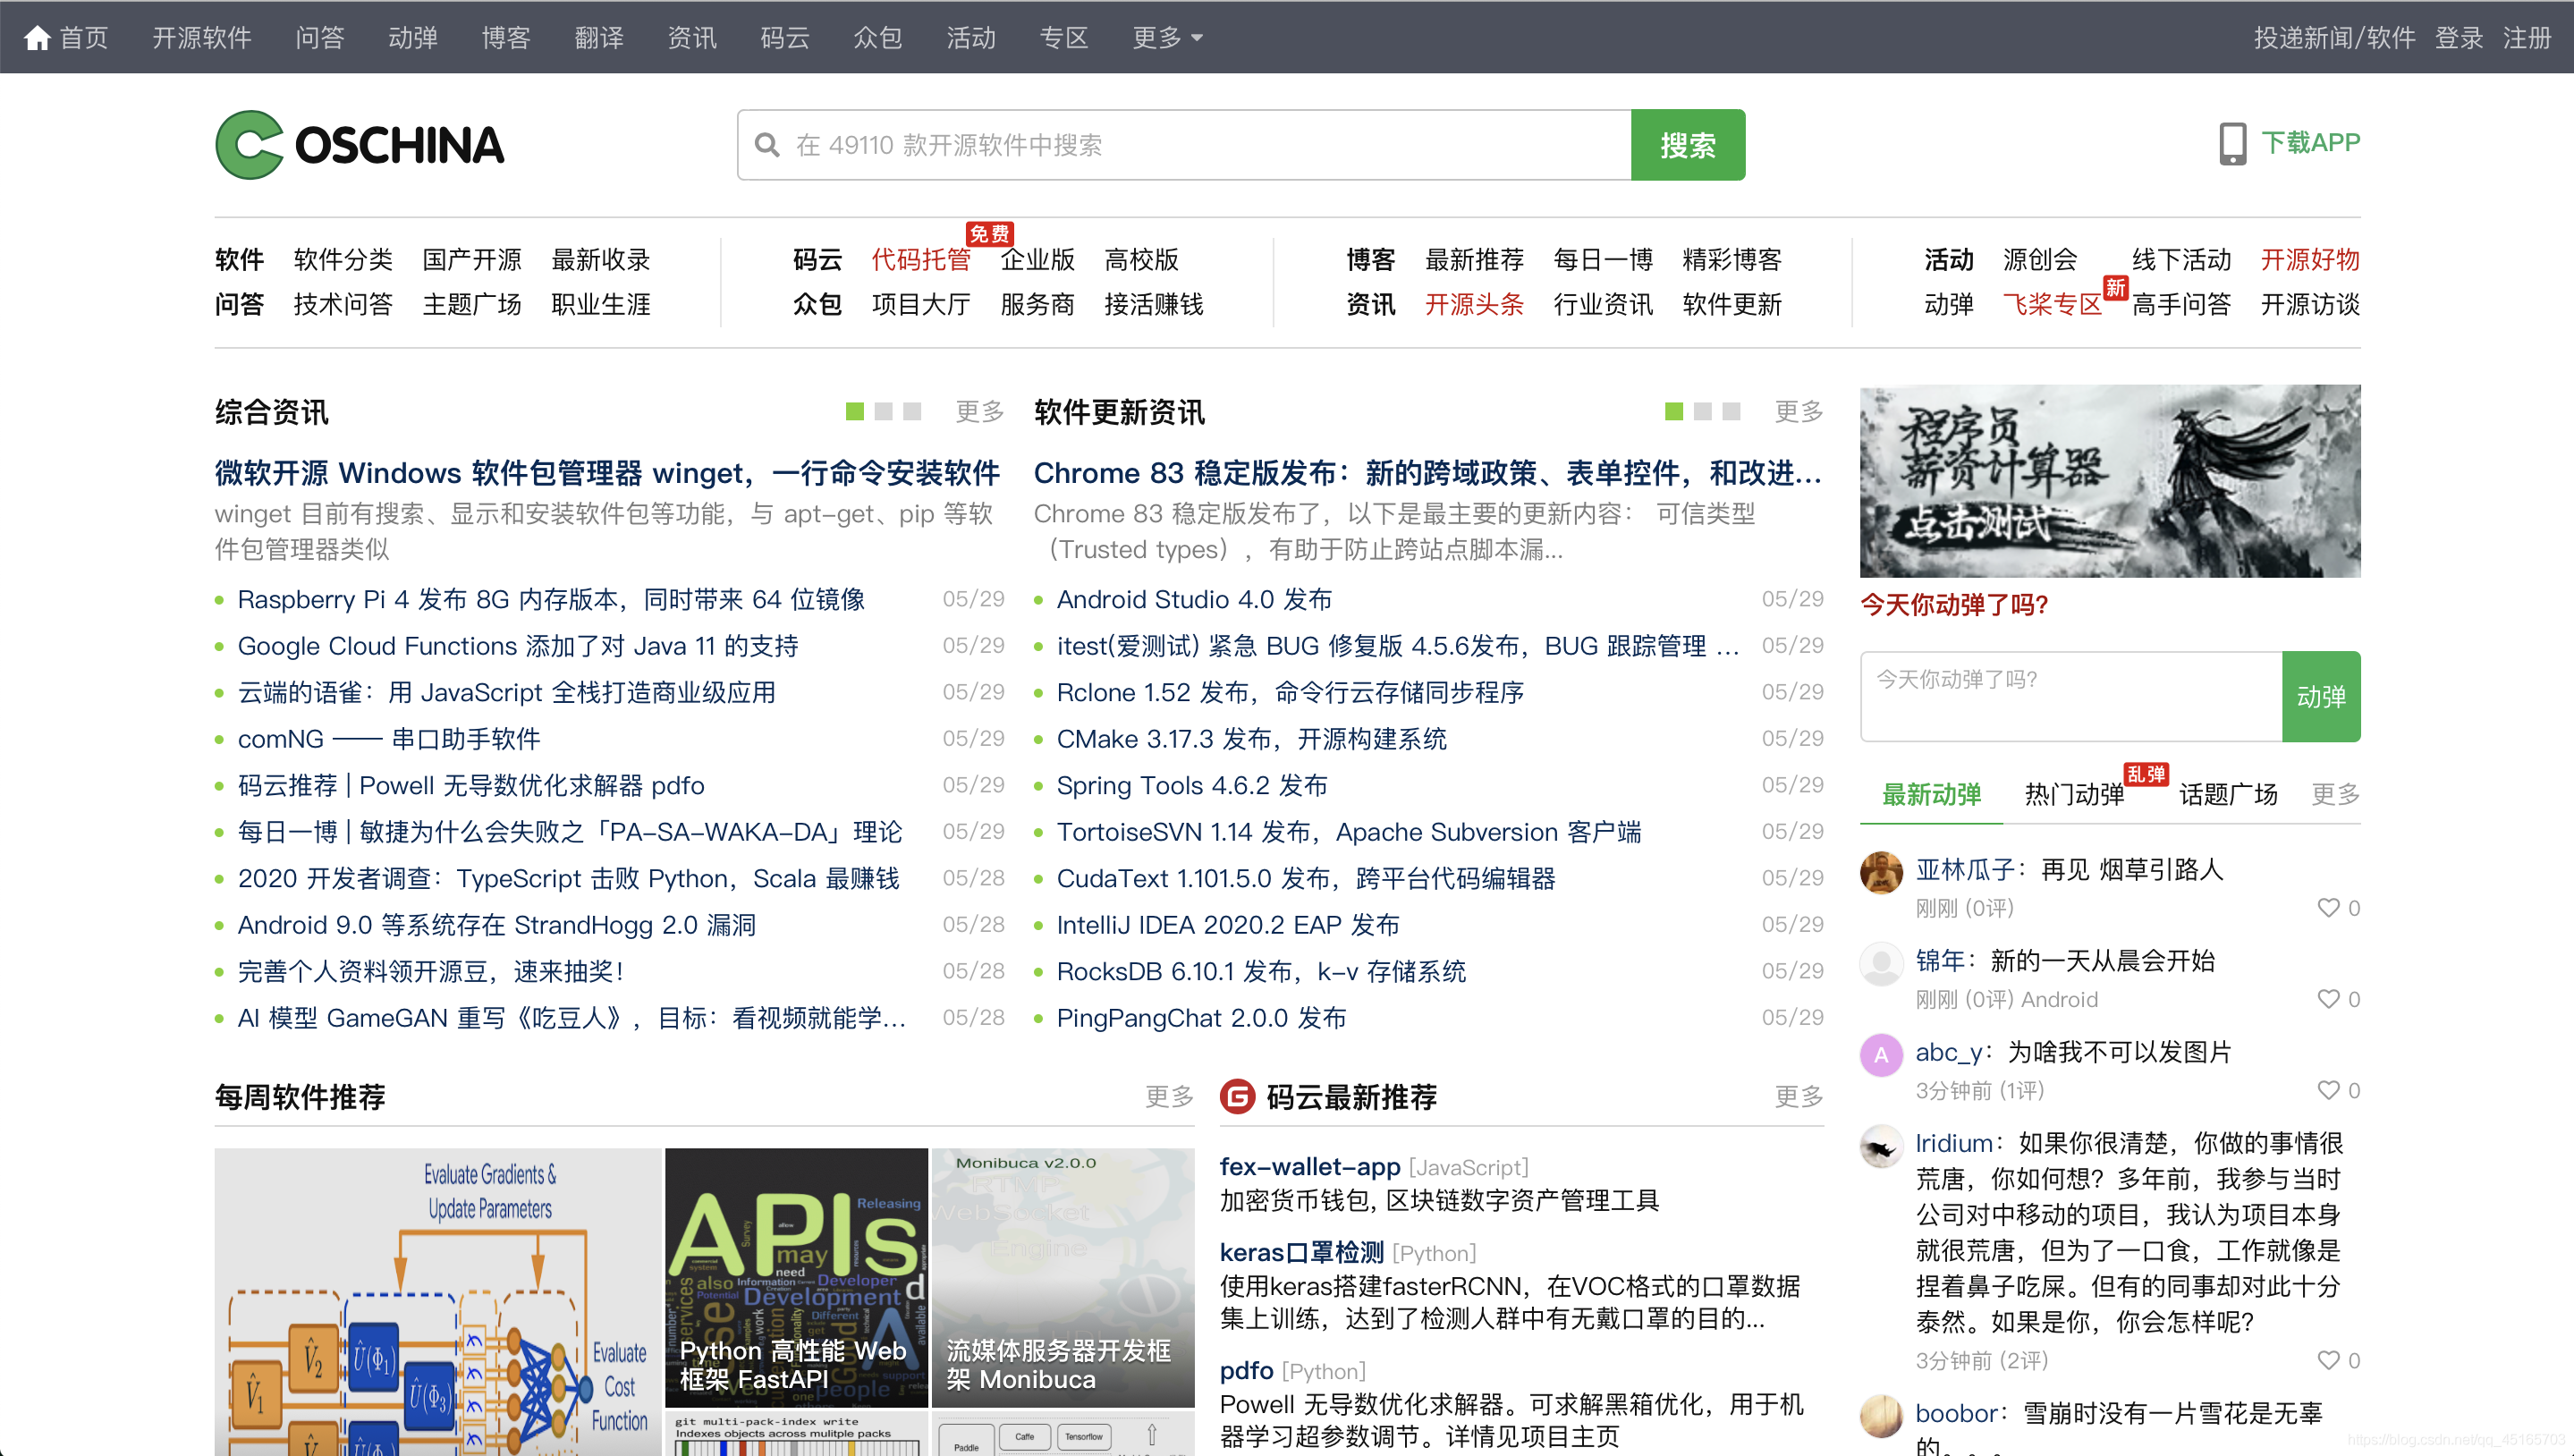Select first green dot of 综合资讯 carousel
Screen dimensions: 2574x1456
point(855,411)
